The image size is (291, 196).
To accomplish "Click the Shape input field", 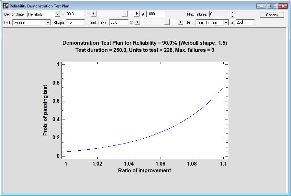I will (x=75, y=23).
